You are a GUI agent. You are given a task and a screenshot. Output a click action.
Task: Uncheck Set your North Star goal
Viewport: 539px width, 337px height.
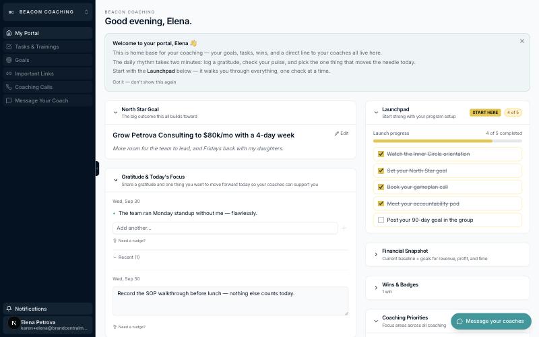point(381,171)
